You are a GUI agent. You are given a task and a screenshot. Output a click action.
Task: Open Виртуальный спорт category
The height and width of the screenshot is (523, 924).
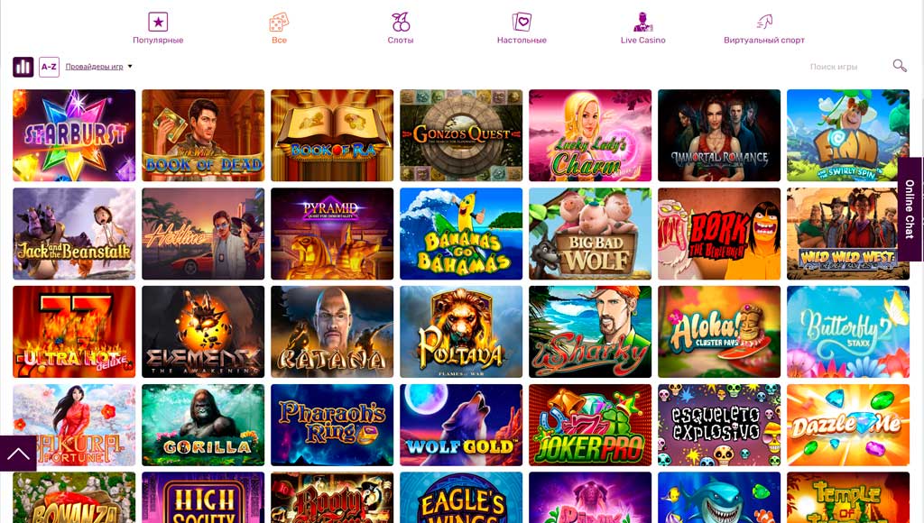click(764, 28)
